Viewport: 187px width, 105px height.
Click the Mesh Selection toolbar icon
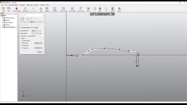click(x=17, y=9)
